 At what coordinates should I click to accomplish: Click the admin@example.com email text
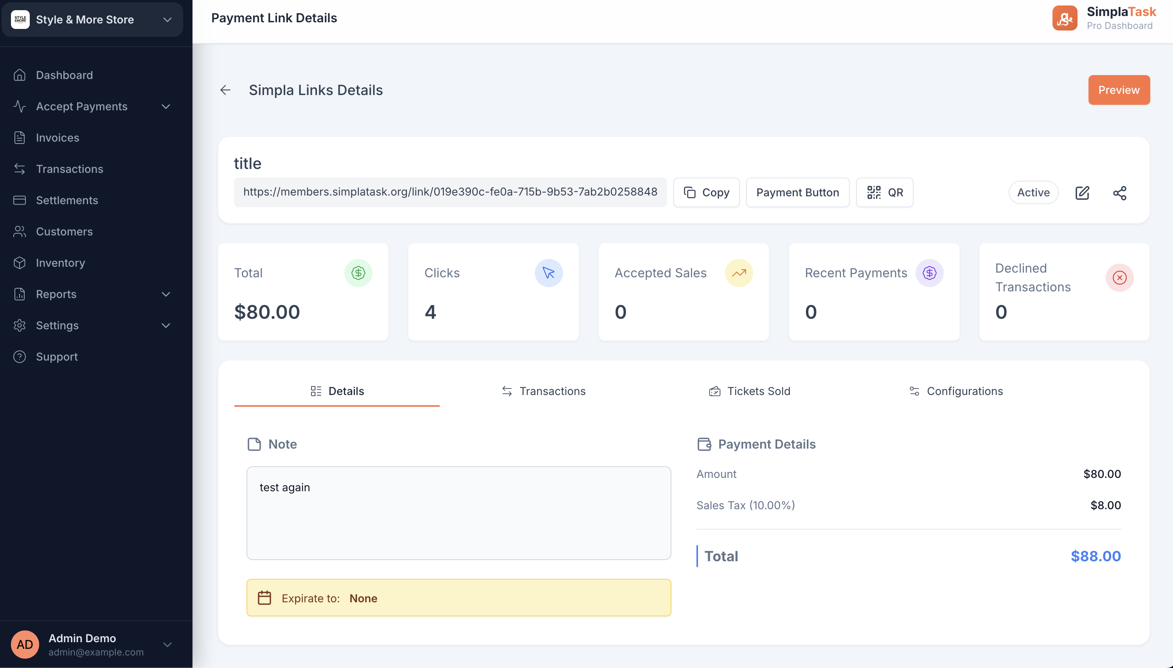(96, 652)
